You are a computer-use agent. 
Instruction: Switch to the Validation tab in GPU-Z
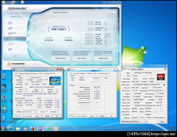[x=140, y=69]
